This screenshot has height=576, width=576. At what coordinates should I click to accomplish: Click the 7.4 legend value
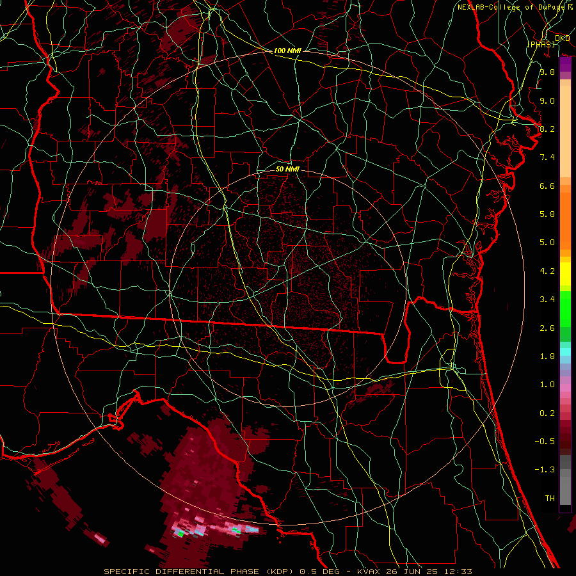pos(547,157)
